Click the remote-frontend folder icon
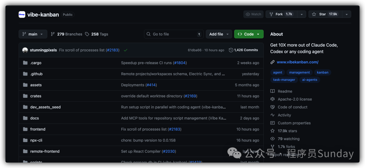365x168 pixels. (25, 151)
